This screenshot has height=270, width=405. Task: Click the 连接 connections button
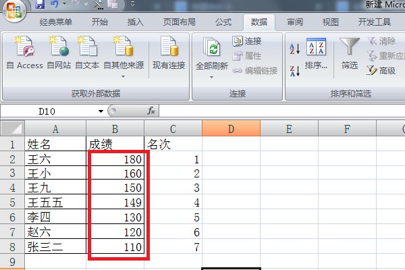pyautogui.click(x=247, y=41)
